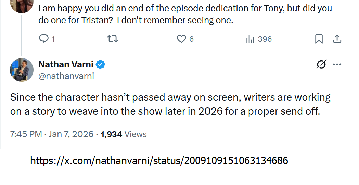The height and width of the screenshot is (185, 359).
Task: Click the 396 view count number
Action: click(x=265, y=39)
